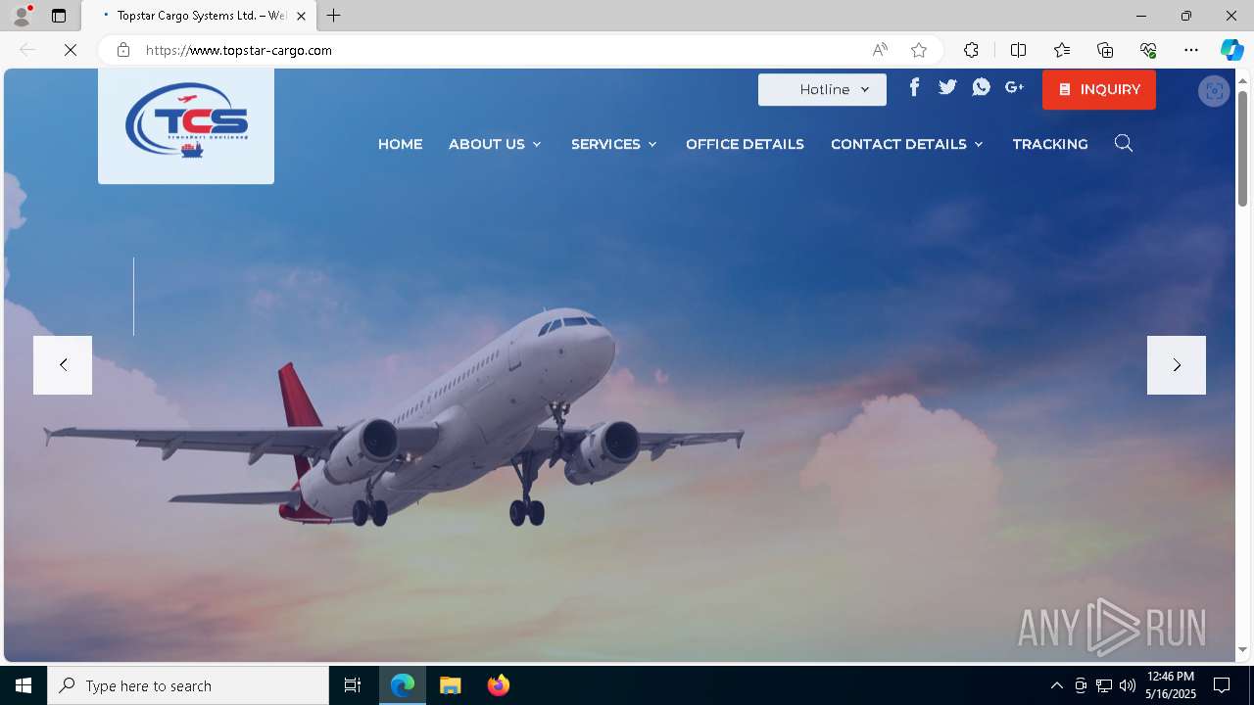The height and width of the screenshot is (705, 1254).
Task: Click the visual search screenshot icon
Action: (x=1214, y=91)
